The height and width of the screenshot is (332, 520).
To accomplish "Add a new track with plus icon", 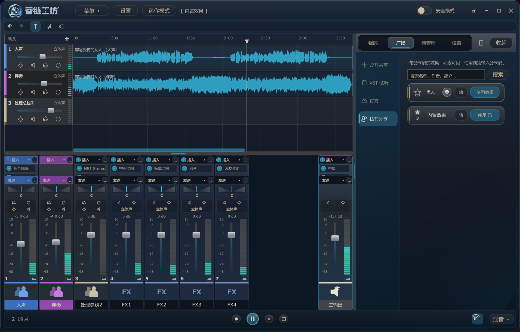I will coord(67,39).
